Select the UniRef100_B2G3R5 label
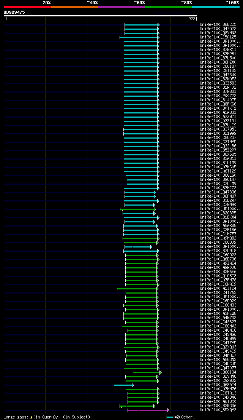Screen dimensions: 243x420 (218, 213)
